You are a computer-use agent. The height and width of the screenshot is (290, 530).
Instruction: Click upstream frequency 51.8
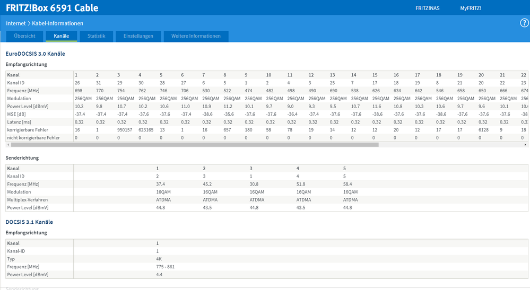click(x=301, y=184)
